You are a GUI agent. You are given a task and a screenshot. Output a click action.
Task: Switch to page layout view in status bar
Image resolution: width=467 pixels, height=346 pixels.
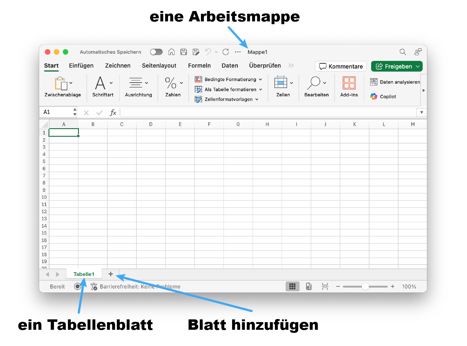click(x=309, y=286)
